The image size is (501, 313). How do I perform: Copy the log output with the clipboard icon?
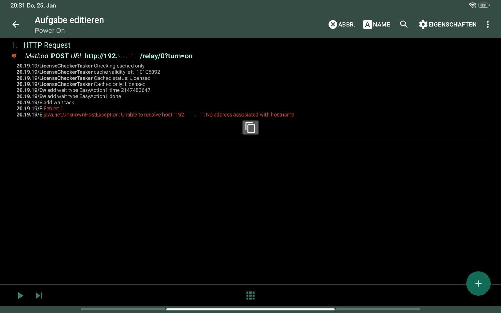(250, 128)
